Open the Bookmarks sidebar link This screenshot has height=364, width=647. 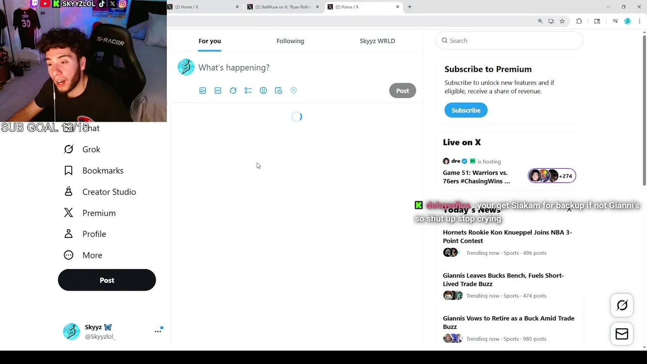tap(103, 170)
